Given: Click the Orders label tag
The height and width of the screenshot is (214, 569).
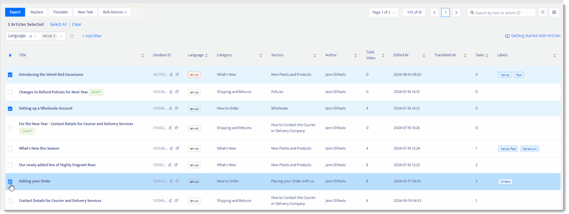Looking at the screenshot, I should (x=506, y=182).
